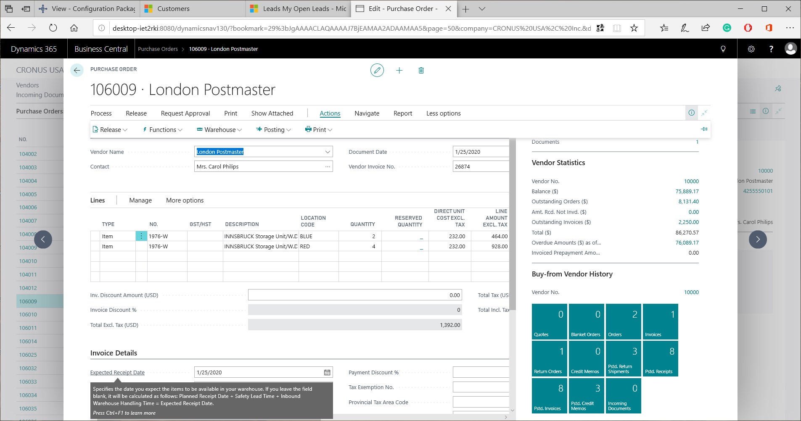Click the Expected Receipt Date label link
Screen dimensions: 801x421
[x=117, y=373]
